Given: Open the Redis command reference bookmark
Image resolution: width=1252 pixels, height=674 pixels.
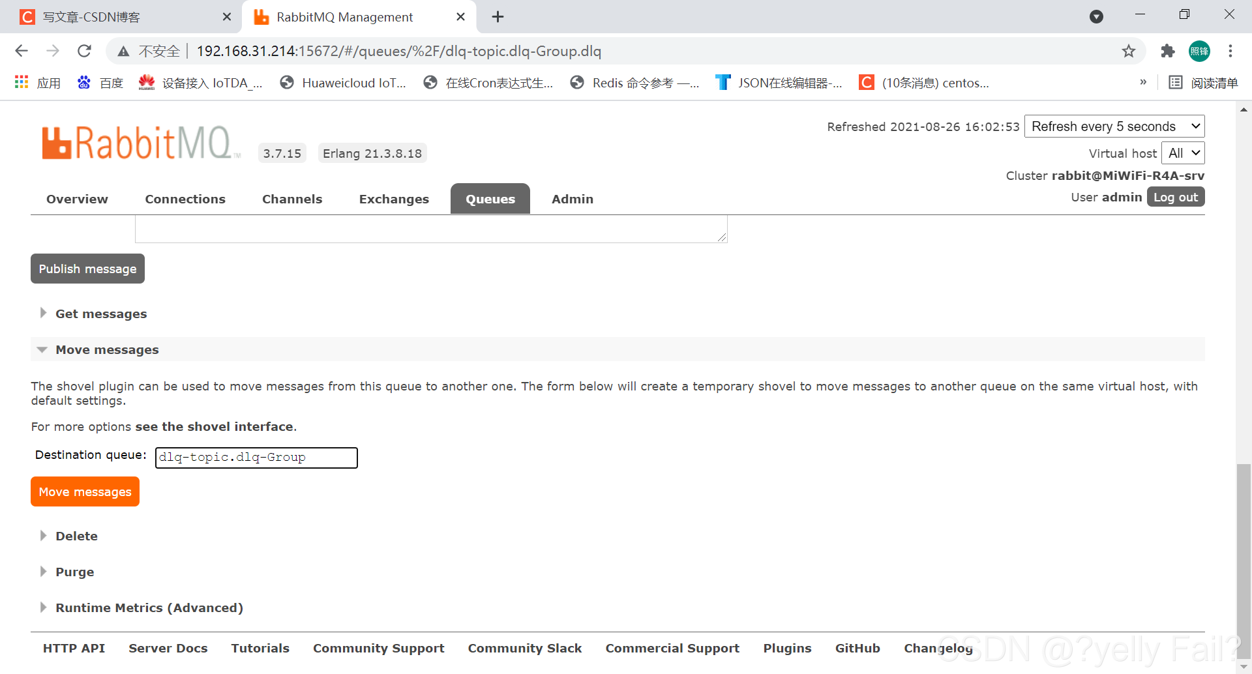Looking at the screenshot, I should coord(634,83).
